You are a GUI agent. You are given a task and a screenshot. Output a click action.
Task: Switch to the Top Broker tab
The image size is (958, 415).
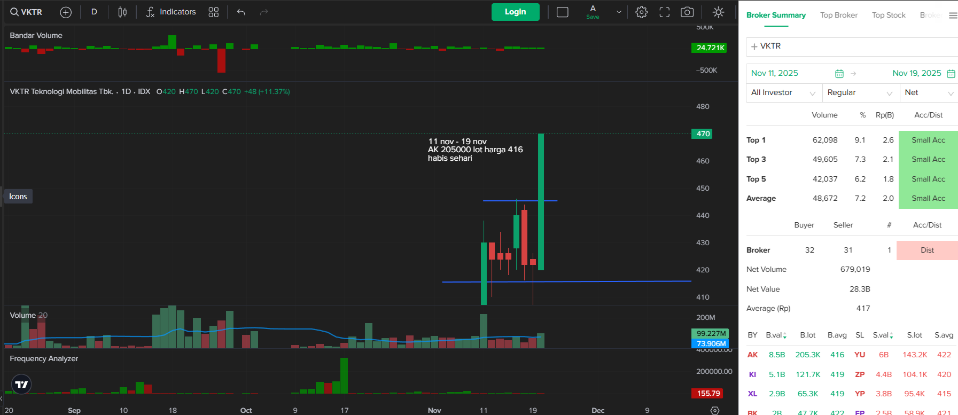(x=839, y=15)
